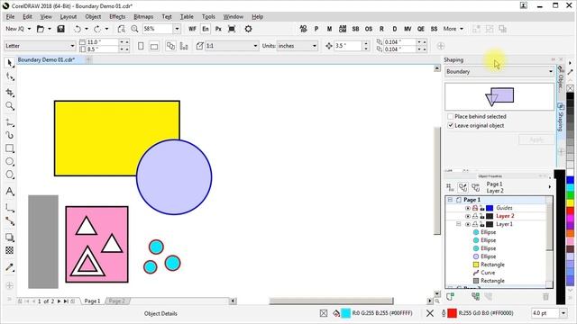
Task: Click the full-screen preview icon
Action: 232,29
